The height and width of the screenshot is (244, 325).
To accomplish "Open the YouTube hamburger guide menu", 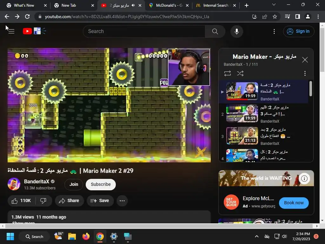I will point(11,31).
